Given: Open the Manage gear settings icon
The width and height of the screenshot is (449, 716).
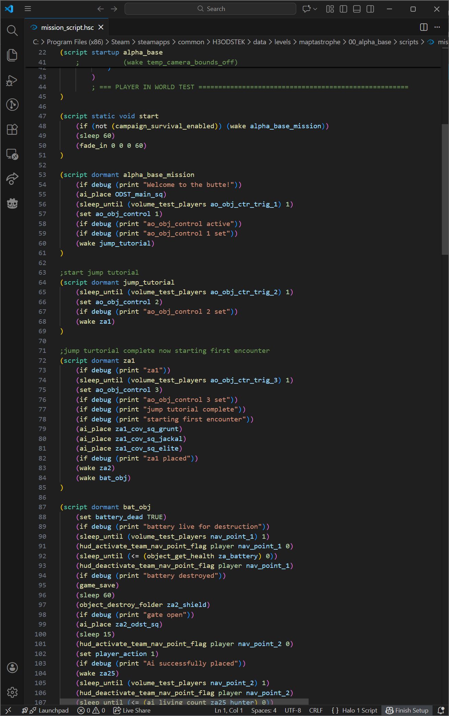Looking at the screenshot, I should (12, 692).
